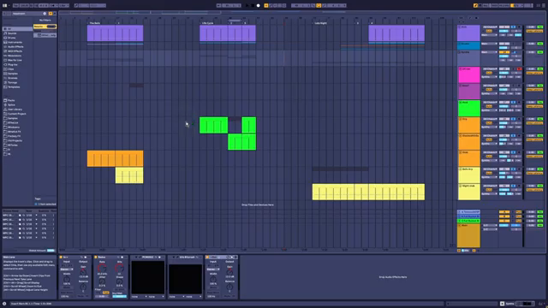The width and height of the screenshot is (548, 308).
Task: Toggle Solo button on green track
Action: coord(513,103)
